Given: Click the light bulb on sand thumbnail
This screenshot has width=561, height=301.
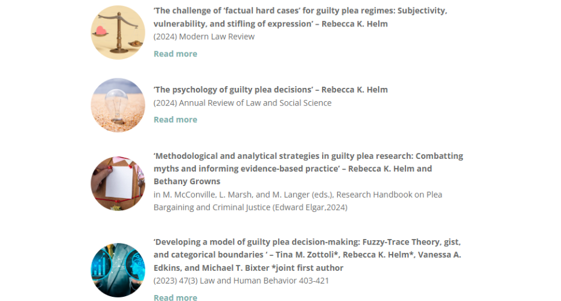Looking at the screenshot, I should click(x=118, y=105).
